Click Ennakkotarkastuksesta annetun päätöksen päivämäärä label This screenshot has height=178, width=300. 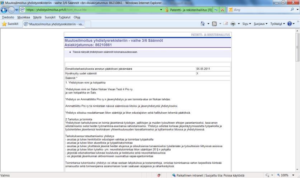coord(99,69)
